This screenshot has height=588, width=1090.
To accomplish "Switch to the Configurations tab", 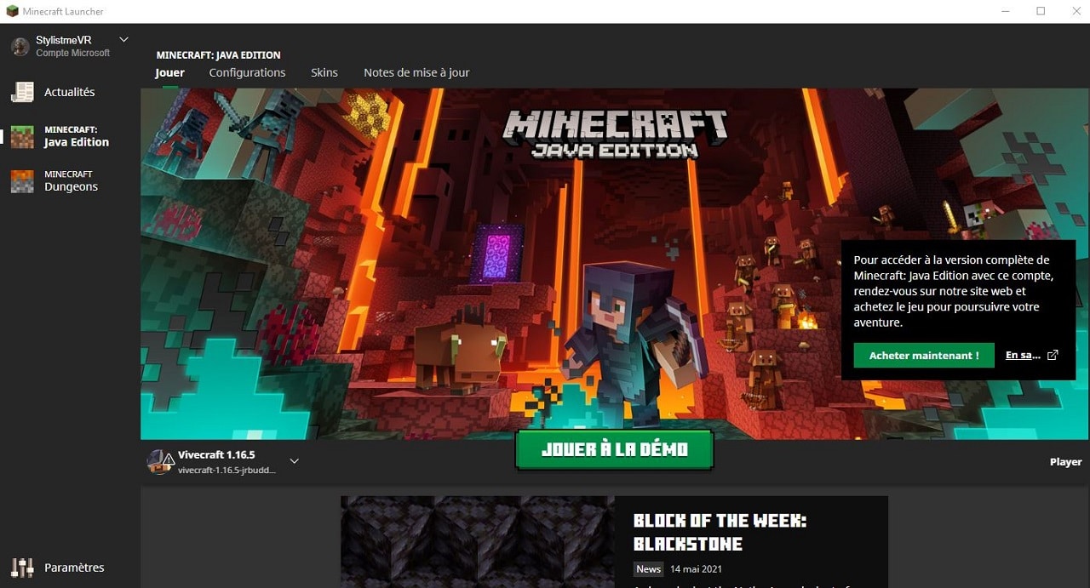I will click(x=247, y=72).
